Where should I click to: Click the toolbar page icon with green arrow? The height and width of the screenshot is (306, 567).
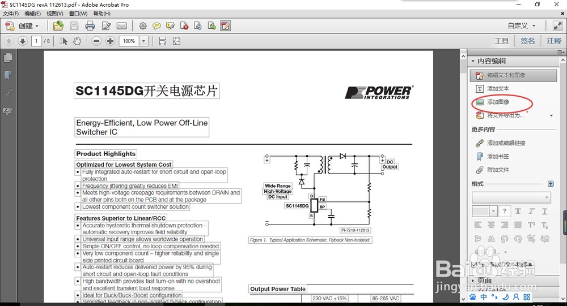coord(212,26)
